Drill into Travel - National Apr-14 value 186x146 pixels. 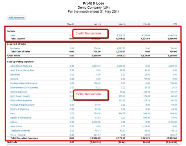[97, 135]
